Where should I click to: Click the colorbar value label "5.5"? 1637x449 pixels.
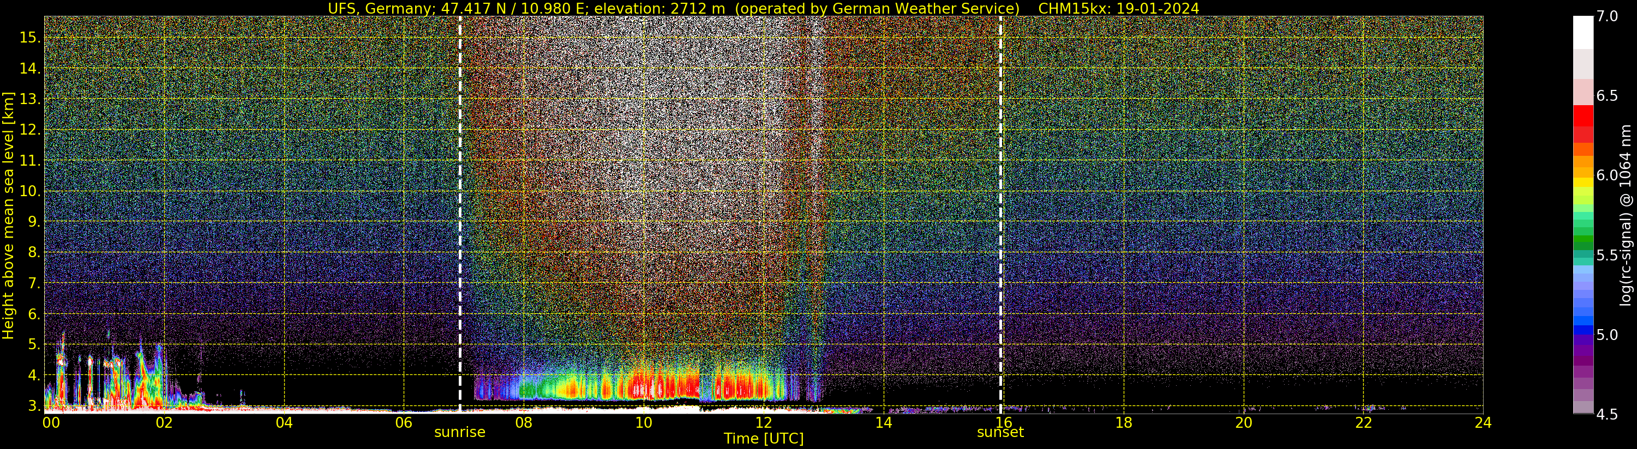pyautogui.click(x=1607, y=256)
